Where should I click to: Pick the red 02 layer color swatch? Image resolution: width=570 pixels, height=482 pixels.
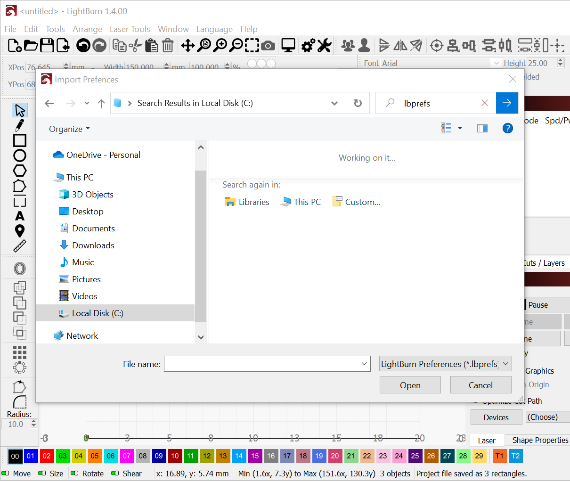tap(47, 456)
